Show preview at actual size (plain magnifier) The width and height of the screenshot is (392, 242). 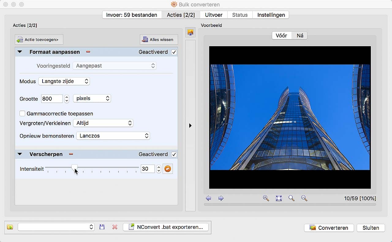point(292,198)
